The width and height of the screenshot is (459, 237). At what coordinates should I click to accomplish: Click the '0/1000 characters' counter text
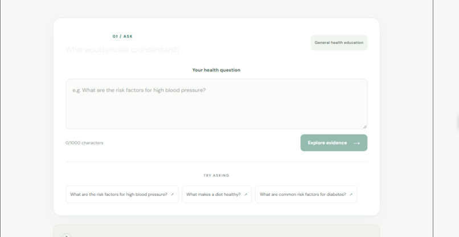point(84,143)
